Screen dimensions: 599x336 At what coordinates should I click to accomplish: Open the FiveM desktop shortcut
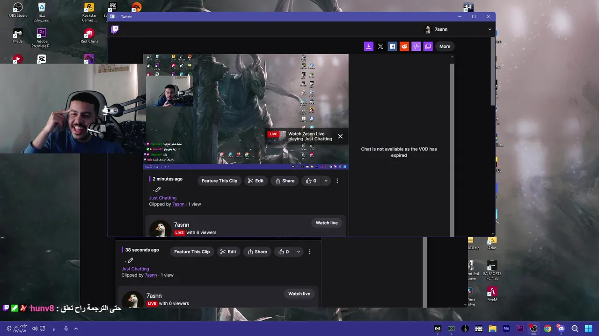(x=492, y=294)
